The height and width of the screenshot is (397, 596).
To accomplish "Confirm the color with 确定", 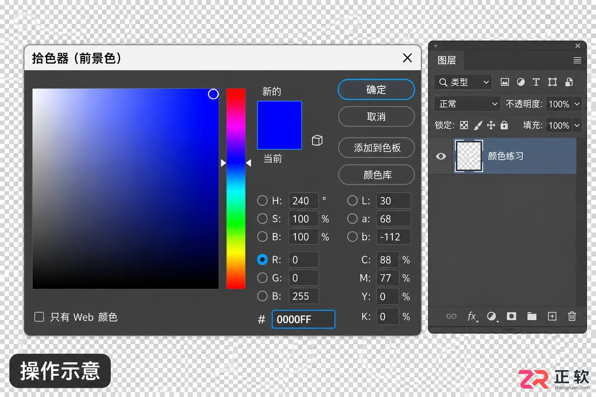I will point(376,90).
